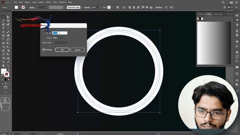
Task: Click the Stroke label link
Action: tap(32, 7)
